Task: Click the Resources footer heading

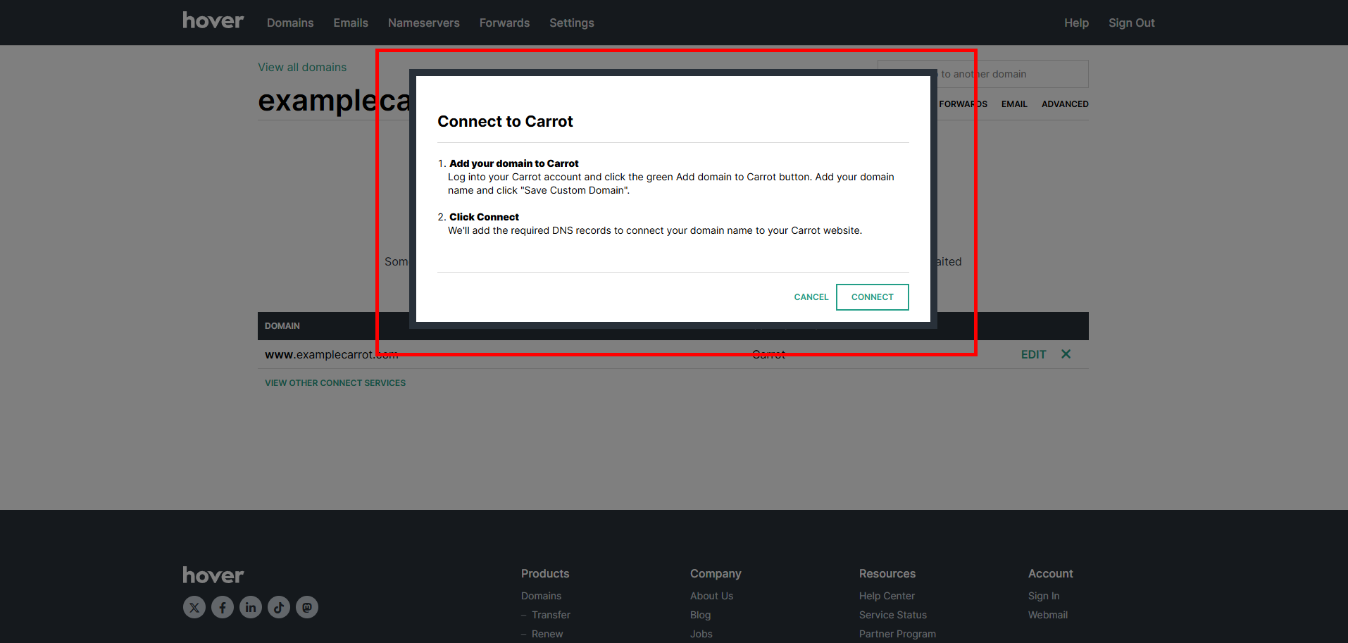Action: pos(887,574)
